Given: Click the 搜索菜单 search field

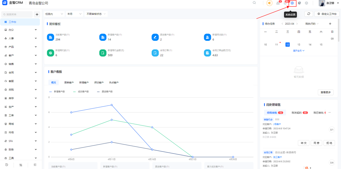Looking at the screenshot, I should click(17, 14).
